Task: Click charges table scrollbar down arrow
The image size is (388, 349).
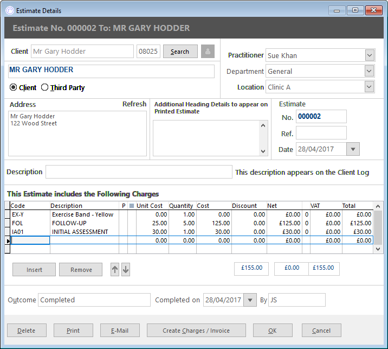Action: 378,249
